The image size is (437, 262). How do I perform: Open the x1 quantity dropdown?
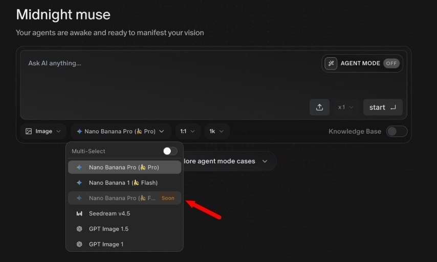click(345, 107)
